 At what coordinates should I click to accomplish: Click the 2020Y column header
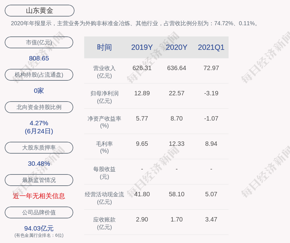coord(176,47)
